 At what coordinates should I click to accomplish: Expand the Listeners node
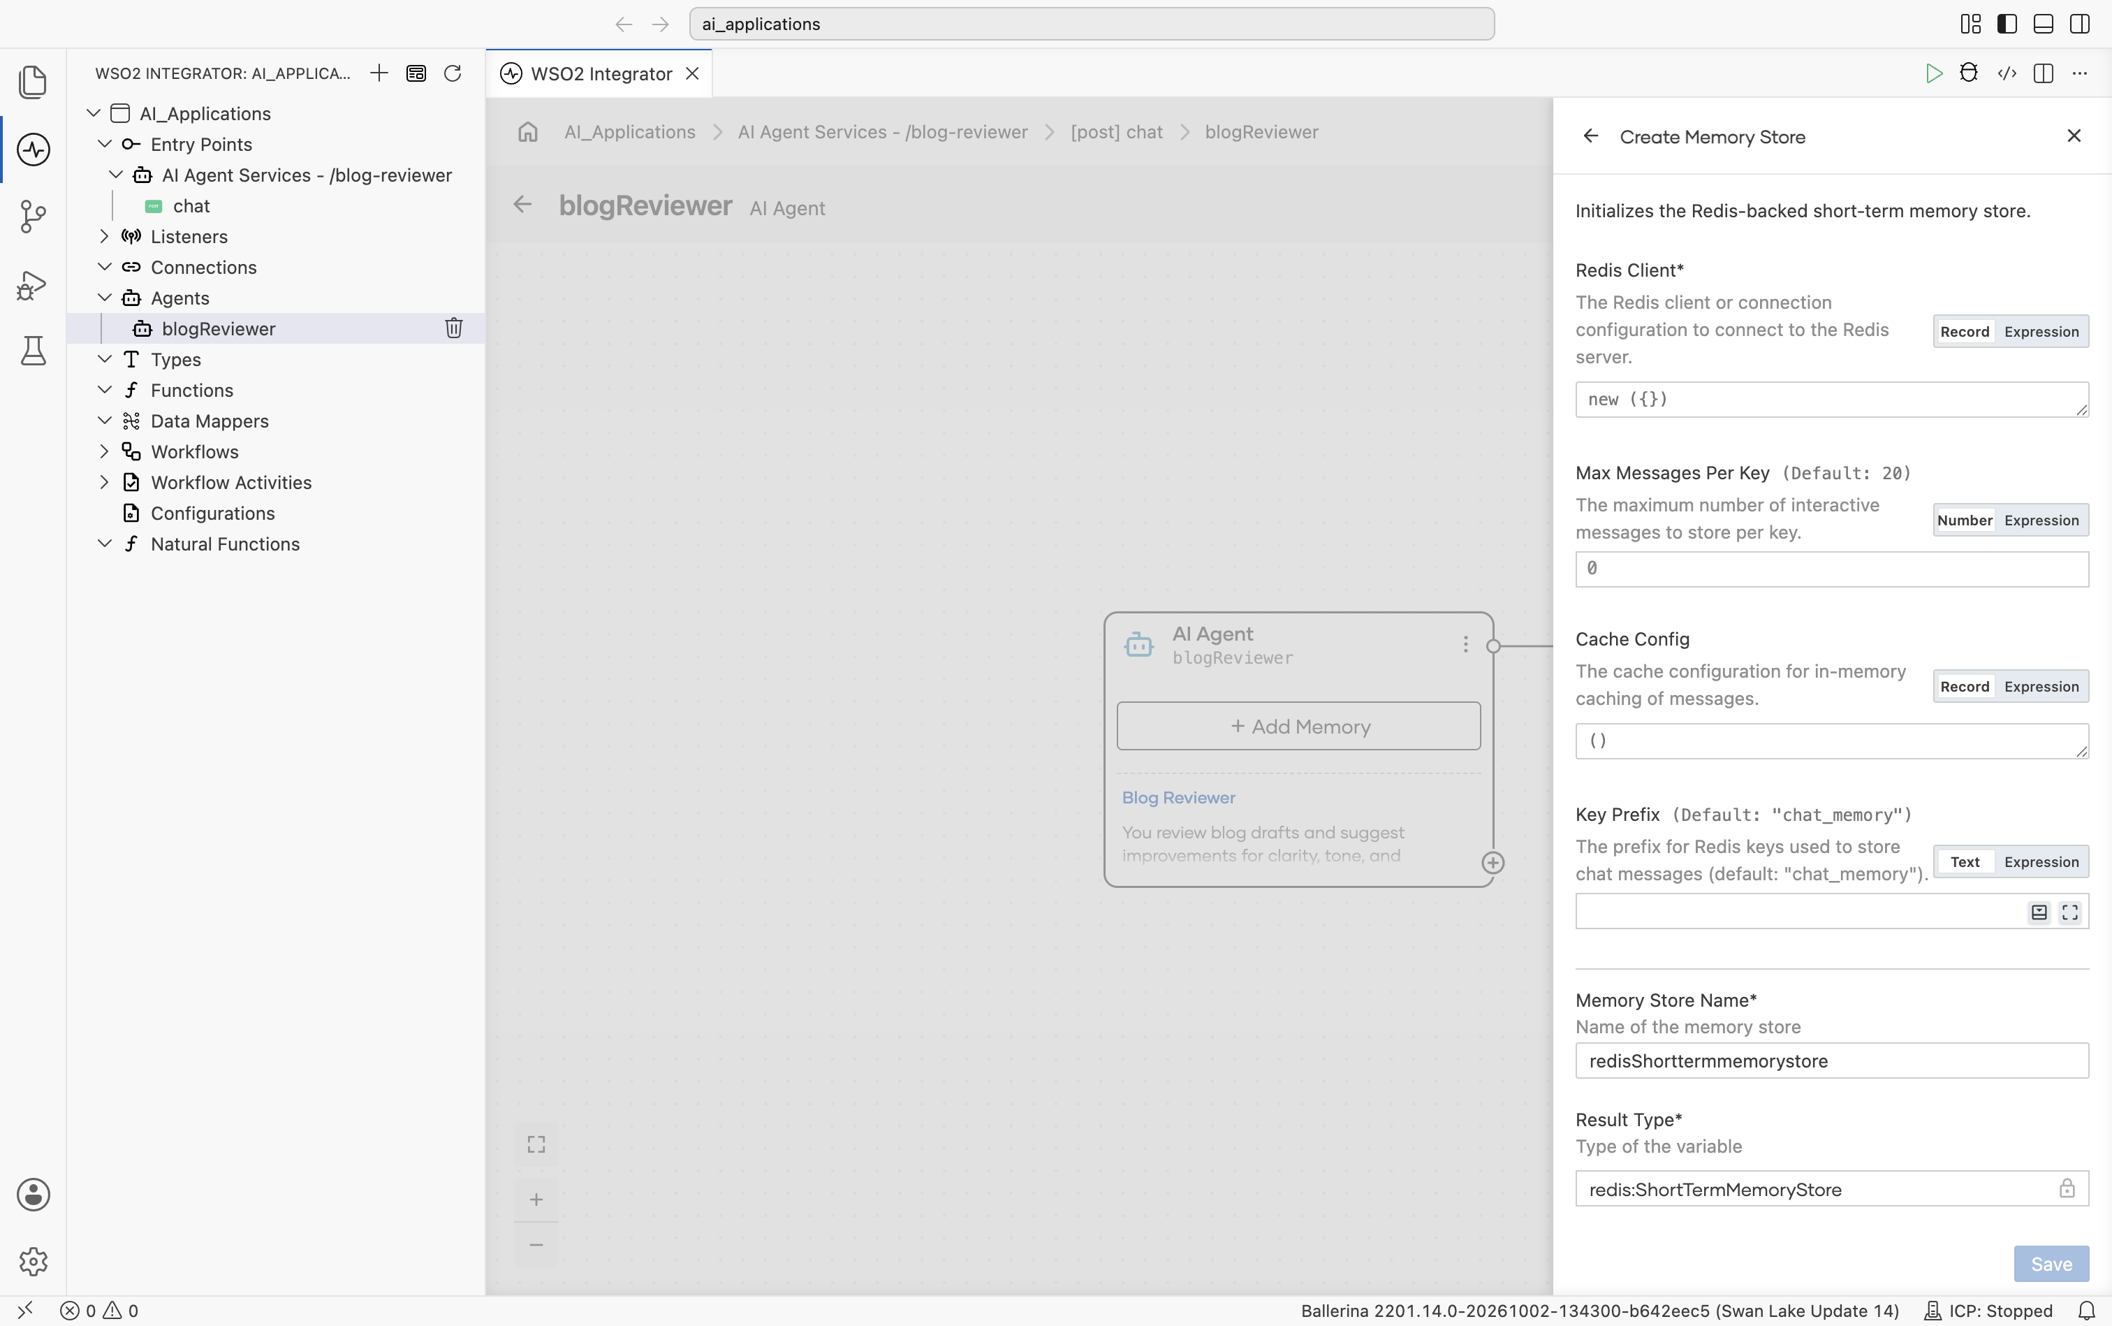(x=104, y=236)
